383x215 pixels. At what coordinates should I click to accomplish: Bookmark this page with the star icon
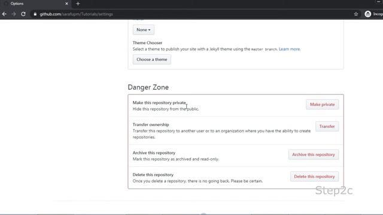(x=356, y=14)
